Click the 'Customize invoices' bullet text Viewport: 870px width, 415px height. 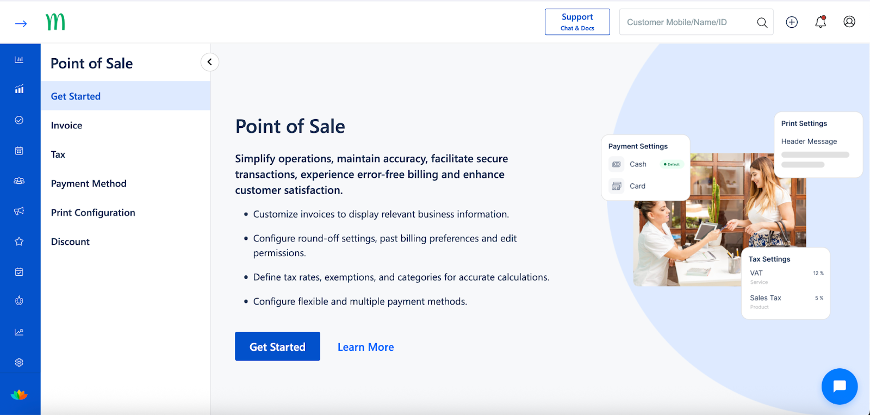click(x=381, y=214)
